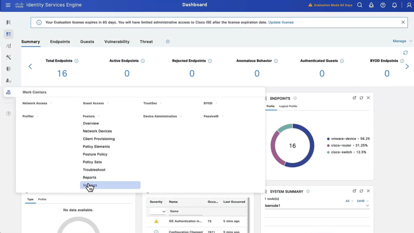Expand the isenode1 node selector

(367, 206)
